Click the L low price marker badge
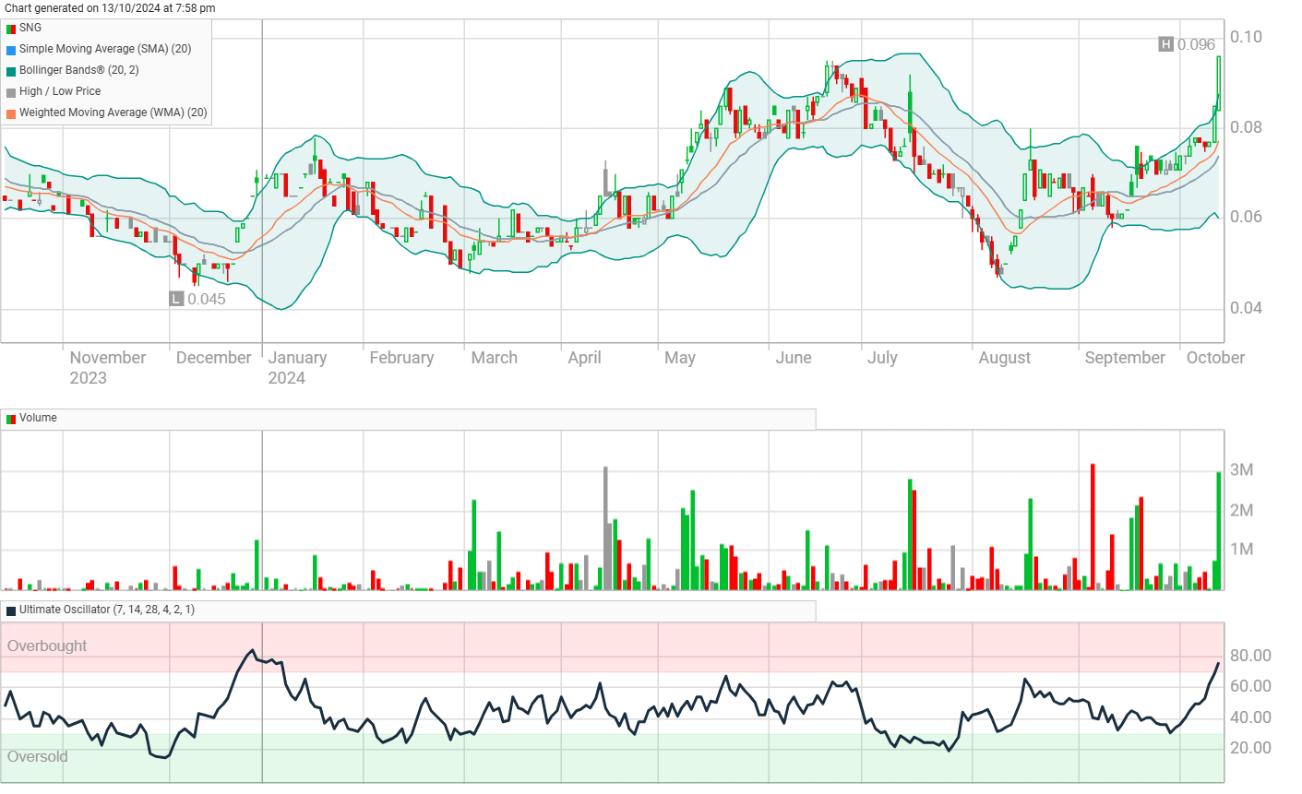Image resolution: width=1302 pixels, height=794 pixels. [176, 299]
